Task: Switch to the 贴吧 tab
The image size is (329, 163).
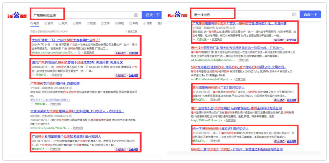Action: tap(120, 23)
